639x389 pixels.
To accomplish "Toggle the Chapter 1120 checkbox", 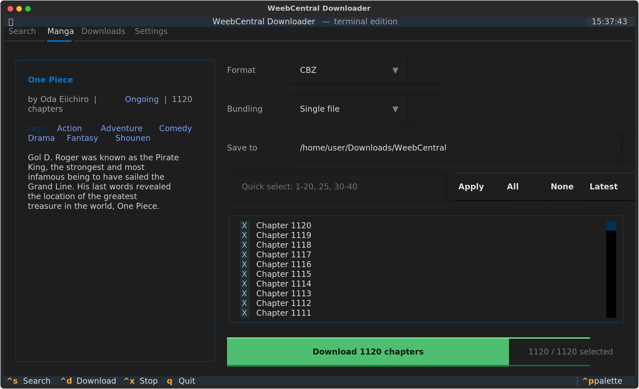I will 244,225.
